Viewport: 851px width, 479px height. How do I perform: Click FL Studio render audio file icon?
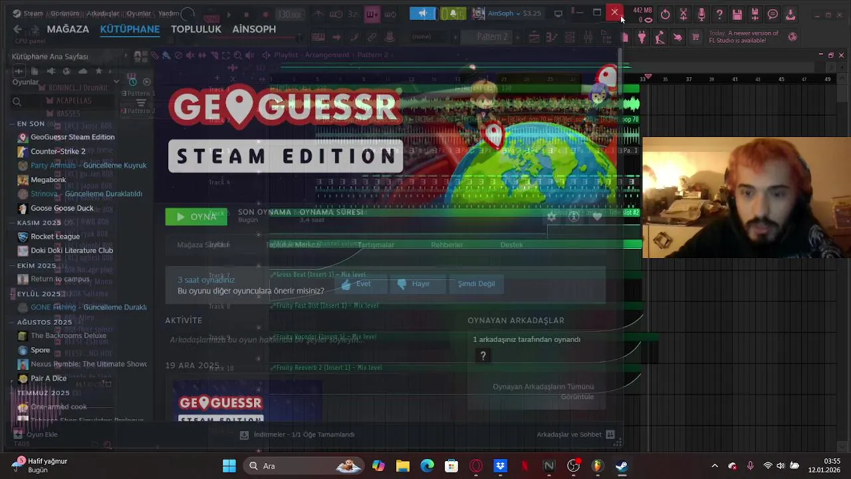click(x=755, y=15)
